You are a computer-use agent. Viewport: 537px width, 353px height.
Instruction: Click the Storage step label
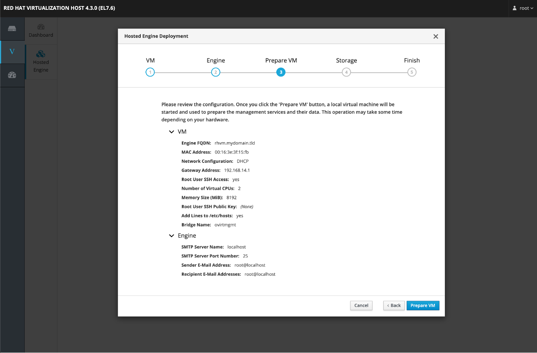[346, 60]
